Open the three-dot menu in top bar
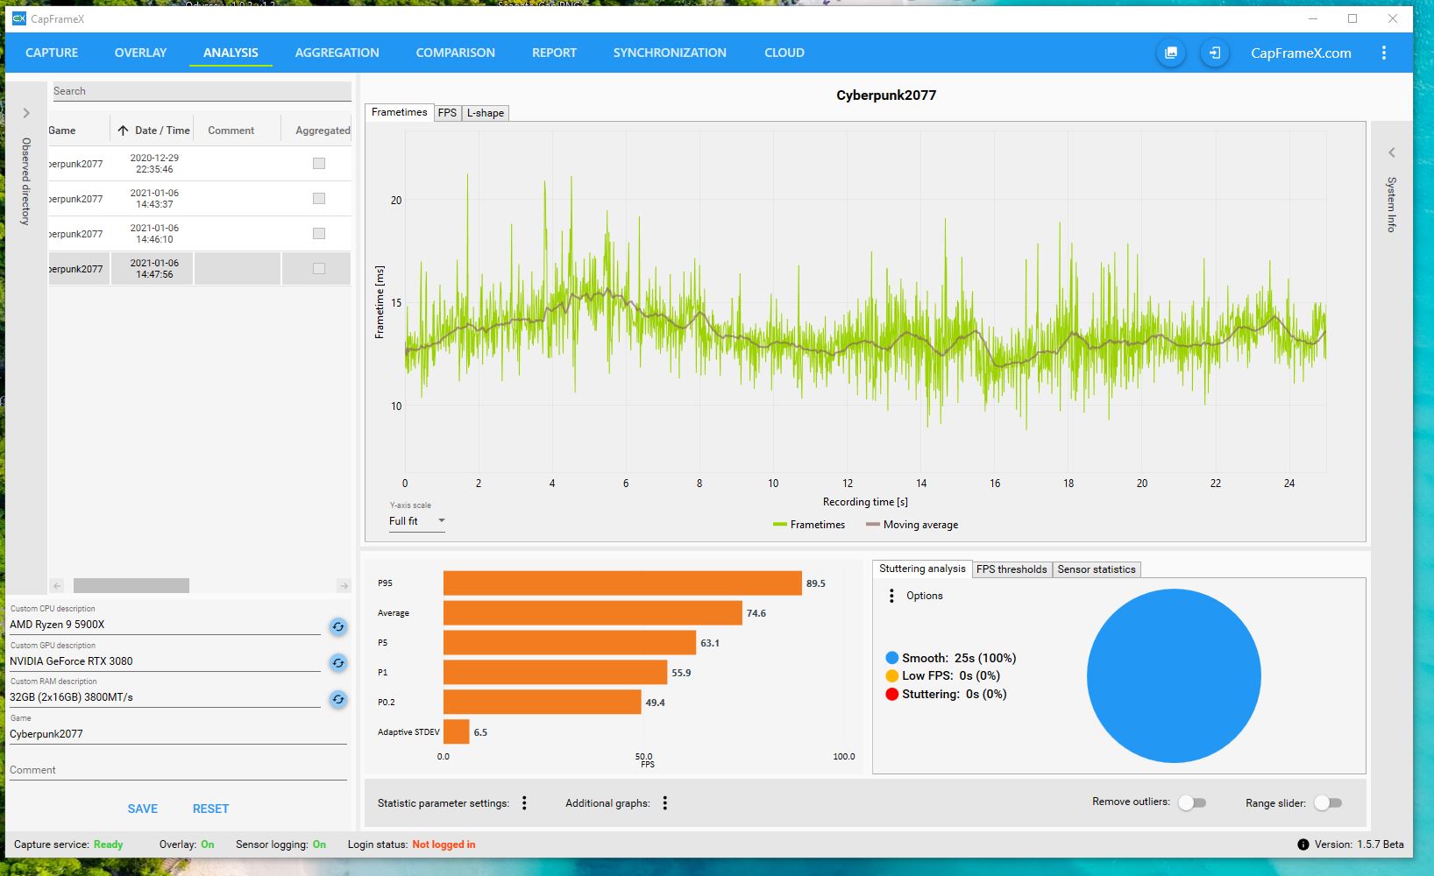1434x876 pixels. tap(1384, 53)
